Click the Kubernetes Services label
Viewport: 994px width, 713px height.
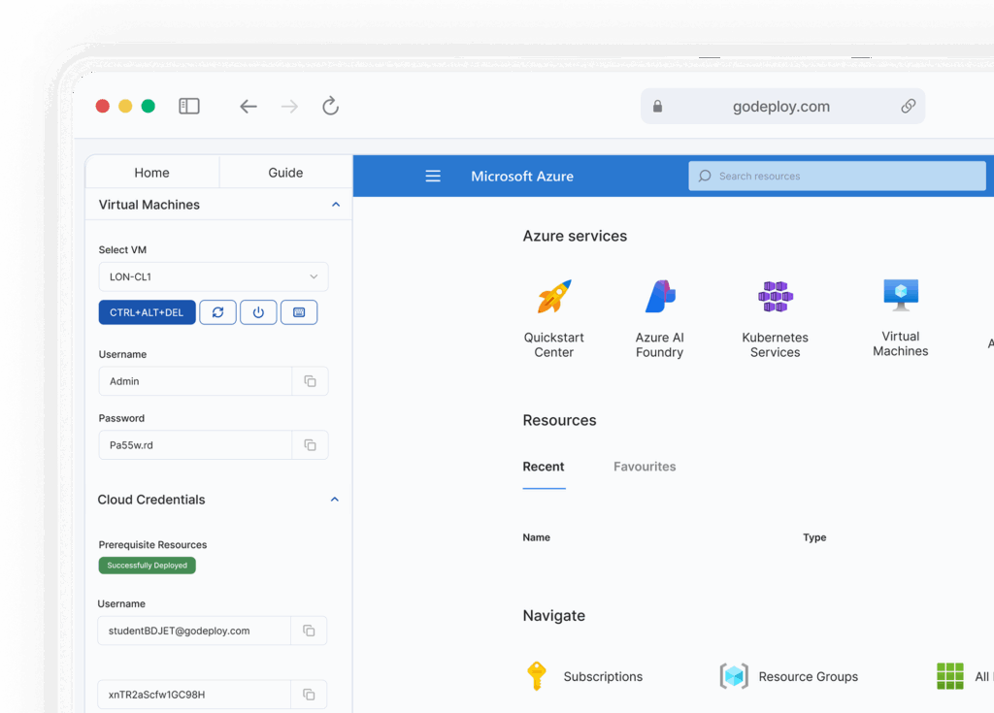(776, 344)
